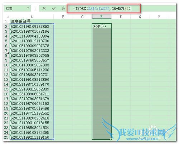Click cell with 620103199211119150
Viewport: 179px width, 144px height.
(32, 137)
